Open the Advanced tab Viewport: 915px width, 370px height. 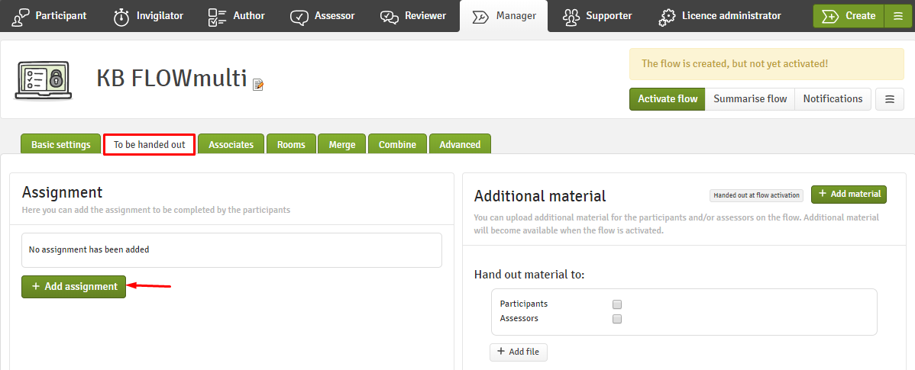pos(460,144)
